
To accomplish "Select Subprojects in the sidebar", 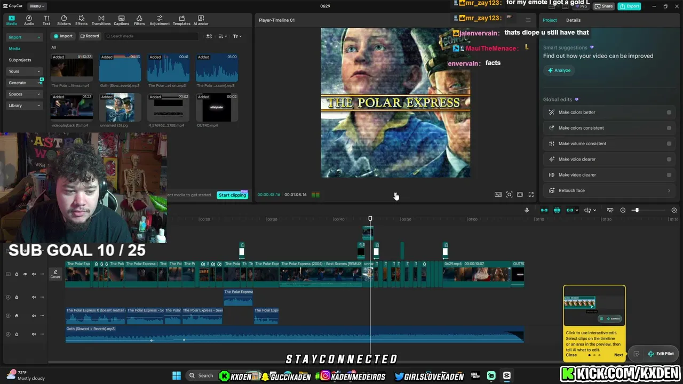I will pyautogui.click(x=20, y=60).
